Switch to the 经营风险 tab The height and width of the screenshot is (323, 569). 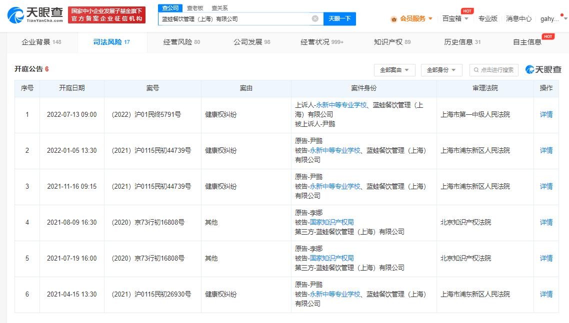pos(181,42)
